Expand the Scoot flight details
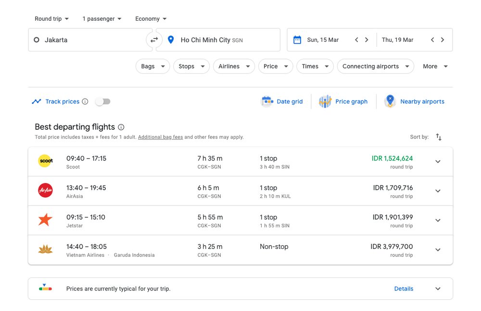This screenshot has height=311, width=481. click(438, 162)
